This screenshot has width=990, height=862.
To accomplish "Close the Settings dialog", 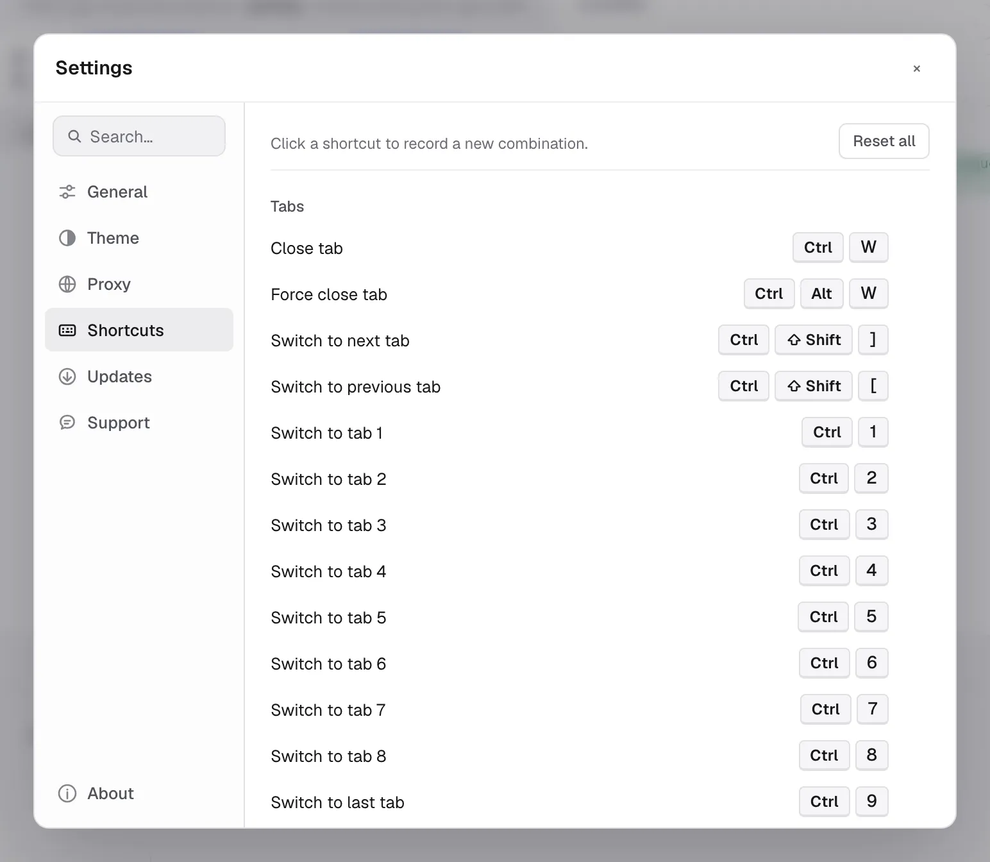I will [917, 69].
